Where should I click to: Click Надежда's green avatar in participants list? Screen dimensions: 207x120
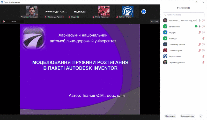(165, 39)
